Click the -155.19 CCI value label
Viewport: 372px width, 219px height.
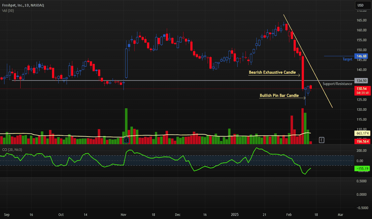point(362,168)
